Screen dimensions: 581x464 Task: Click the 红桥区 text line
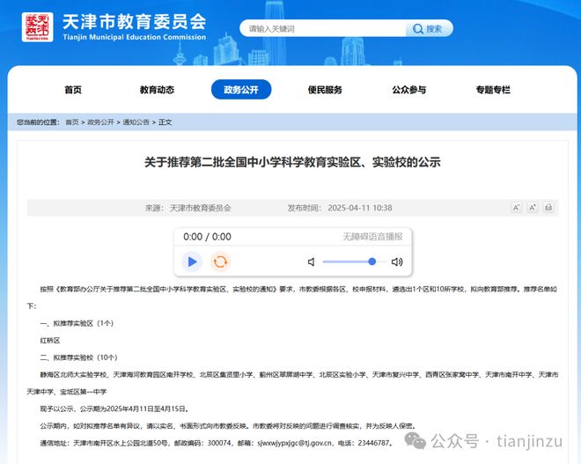(x=50, y=340)
